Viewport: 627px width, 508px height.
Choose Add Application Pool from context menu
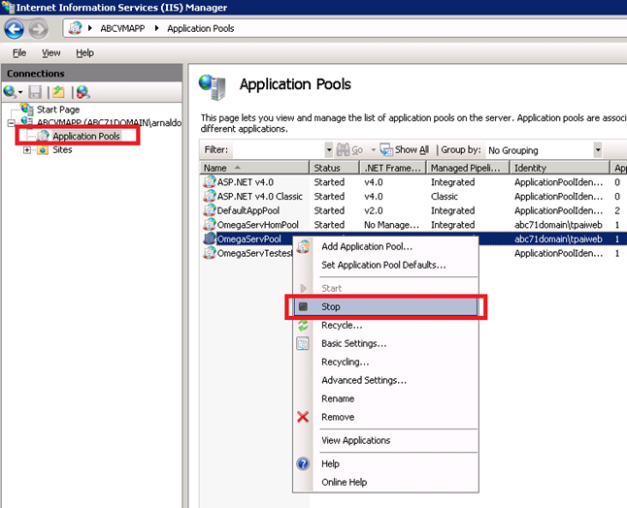click(x=367, y=247)
